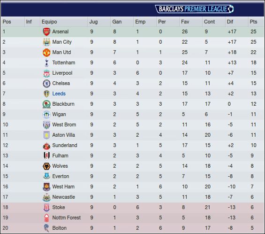265x234 pixels.
Task: Click the Gan column header
Action: [x=117, y=22]
